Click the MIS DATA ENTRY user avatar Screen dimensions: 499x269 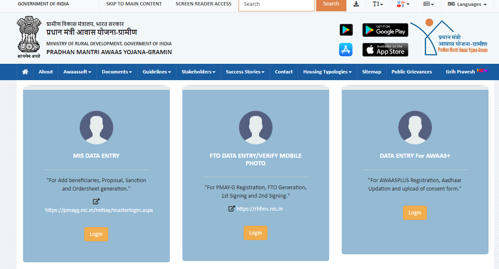(x=96, y=128)
